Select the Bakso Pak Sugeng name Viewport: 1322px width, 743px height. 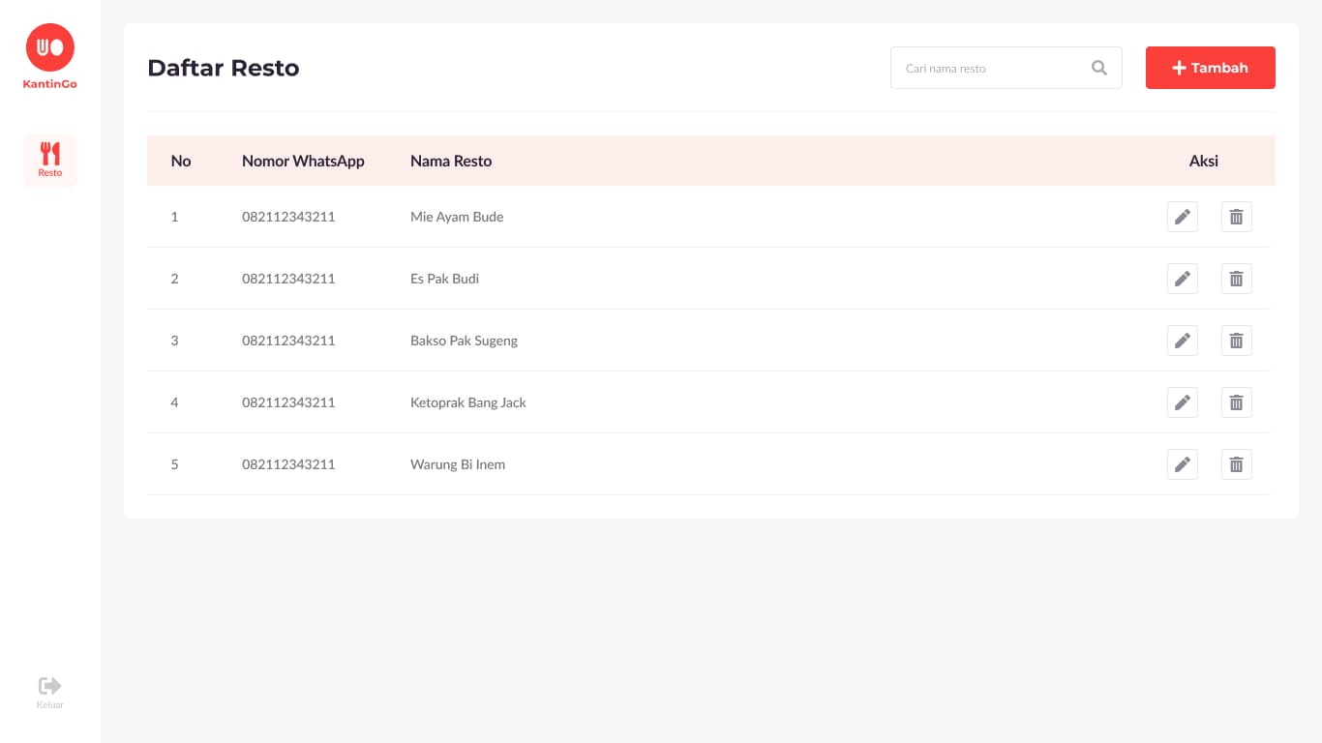464,341
